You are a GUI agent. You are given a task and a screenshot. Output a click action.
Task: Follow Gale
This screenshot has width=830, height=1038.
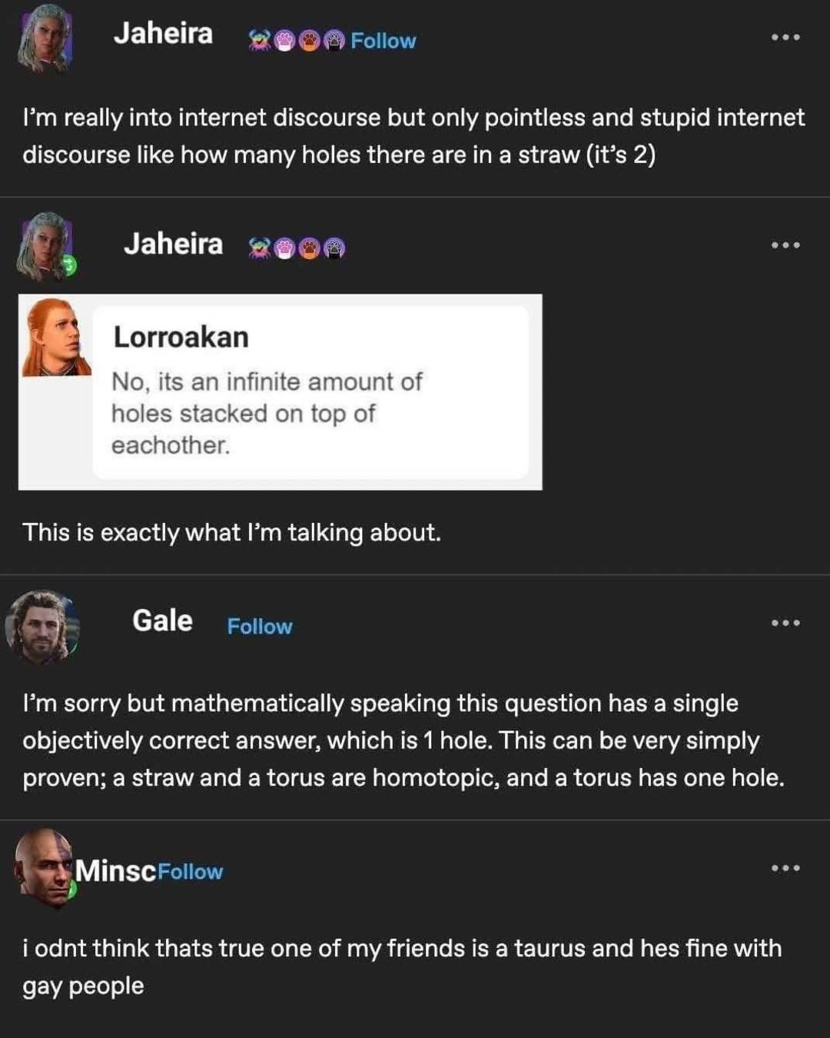[x=260, y=627]
